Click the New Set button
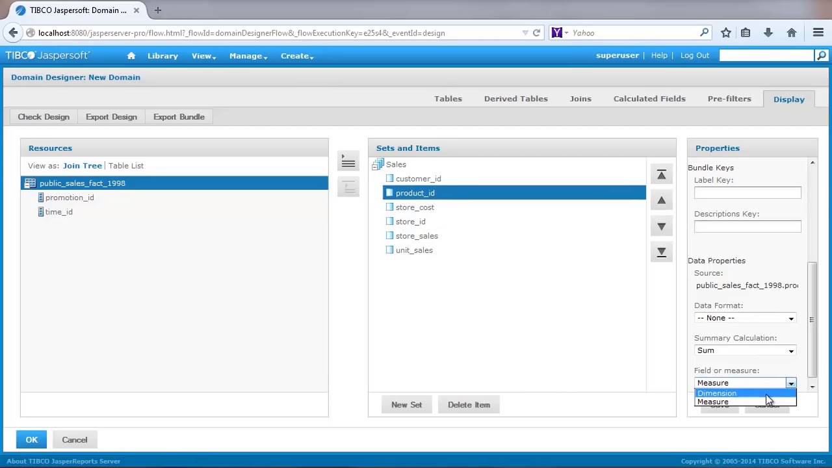 pos(406,405)
